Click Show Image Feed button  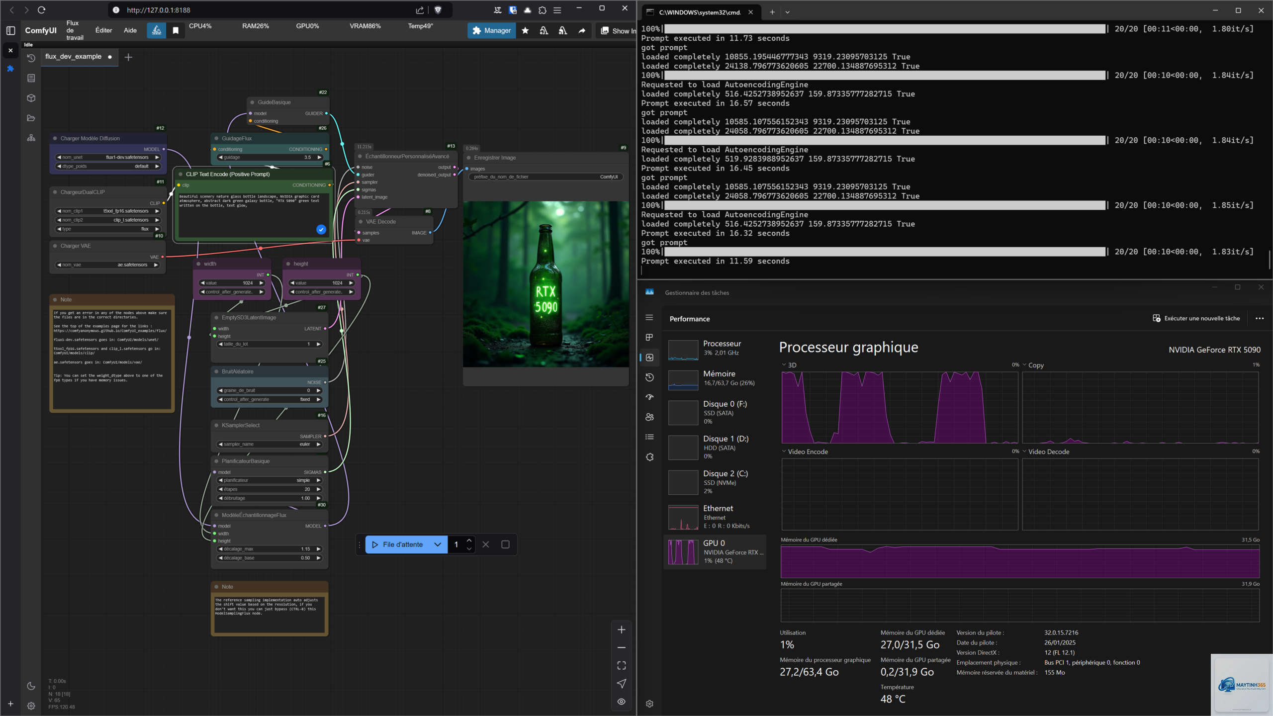(617, 31)
